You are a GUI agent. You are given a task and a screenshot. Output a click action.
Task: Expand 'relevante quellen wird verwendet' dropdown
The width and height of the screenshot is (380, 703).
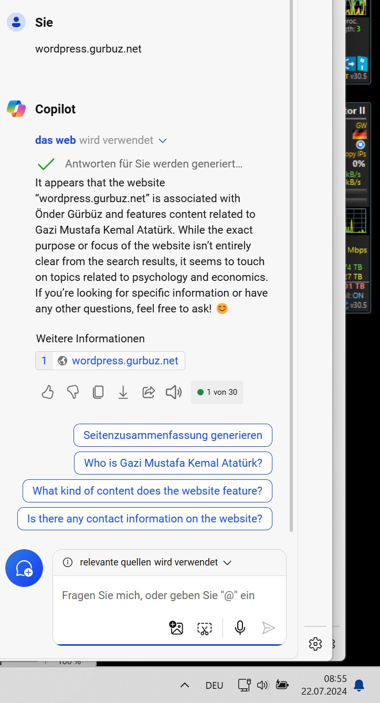227,562
